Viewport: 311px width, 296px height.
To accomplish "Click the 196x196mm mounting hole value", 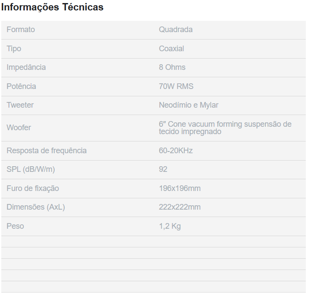I will click(180, 188).
